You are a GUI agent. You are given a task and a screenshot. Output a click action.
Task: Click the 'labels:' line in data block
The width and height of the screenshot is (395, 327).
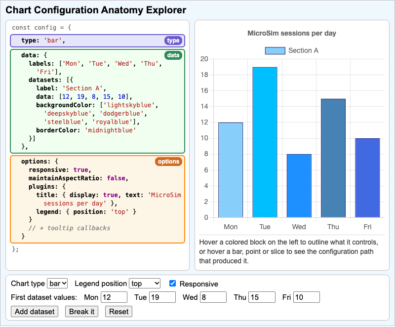pyautogui.click(x=95, y=64)
